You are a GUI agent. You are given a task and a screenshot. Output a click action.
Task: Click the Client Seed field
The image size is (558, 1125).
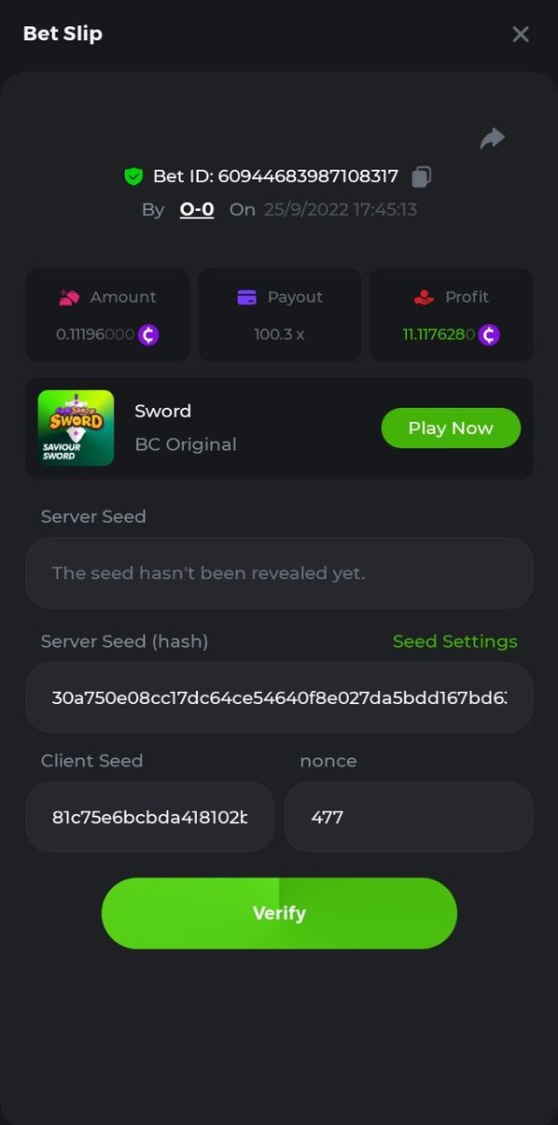click(150, 817)
